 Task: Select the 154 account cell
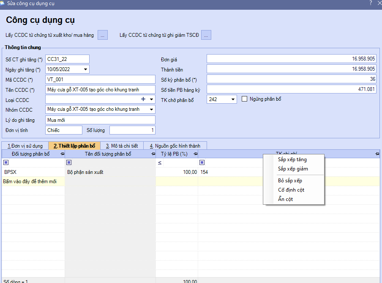[230, 172]
